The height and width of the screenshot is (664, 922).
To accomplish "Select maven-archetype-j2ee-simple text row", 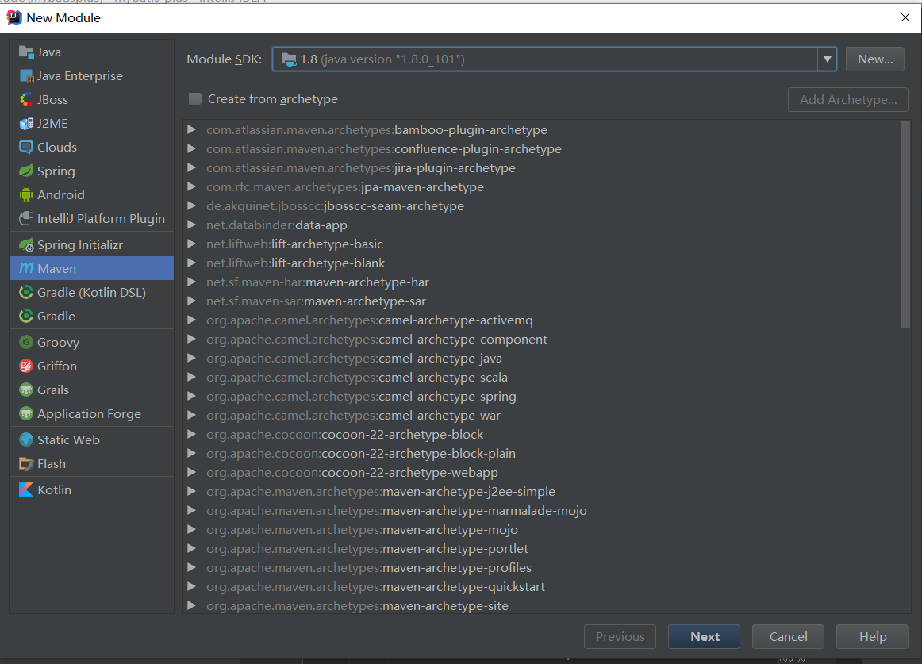I will [380, 491].
